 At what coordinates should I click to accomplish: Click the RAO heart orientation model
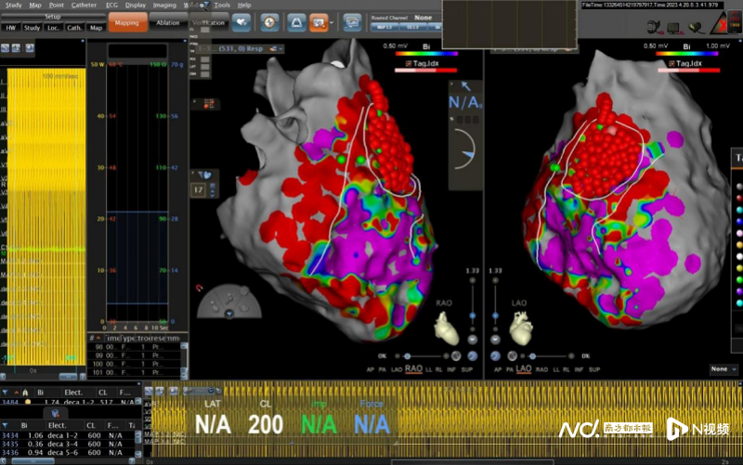tap(449, 327)
